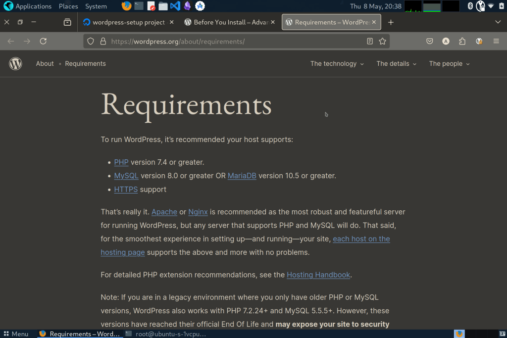507x338 pixels.
Task: Launch Obsidian purple crystal icon
Action: (x=187, y=6)
